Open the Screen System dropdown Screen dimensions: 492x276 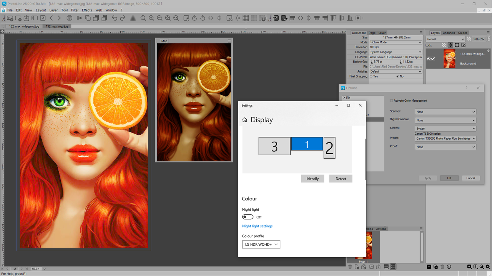pos(445,129)
